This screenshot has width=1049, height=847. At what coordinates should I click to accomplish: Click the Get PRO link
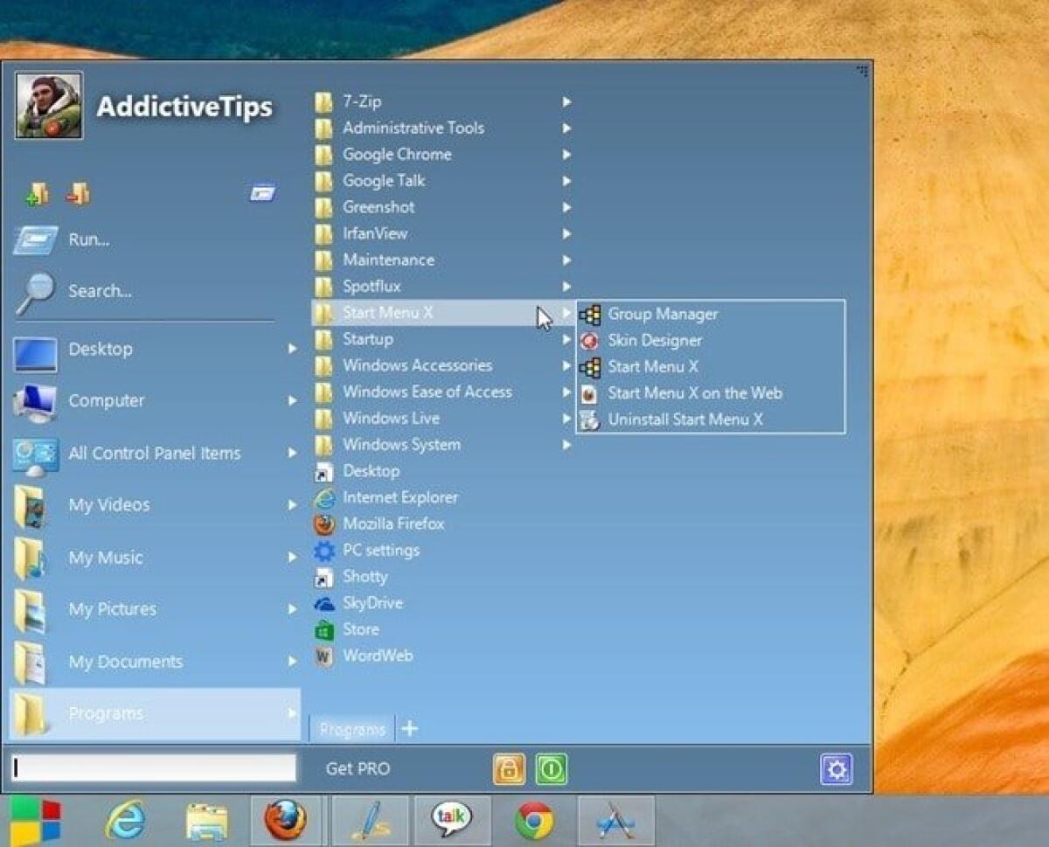(357, 769)
